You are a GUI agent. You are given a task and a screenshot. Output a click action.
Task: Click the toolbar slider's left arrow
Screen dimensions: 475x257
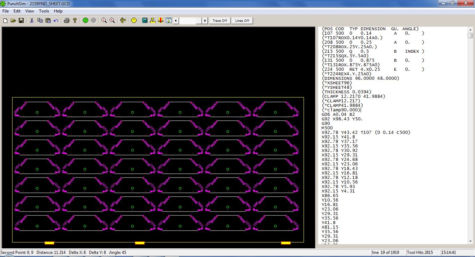176,21
